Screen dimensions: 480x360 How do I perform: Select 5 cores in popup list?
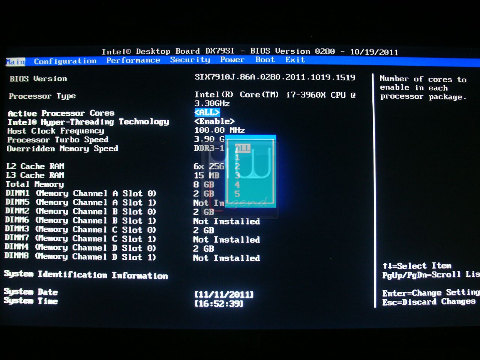point(237,193)
